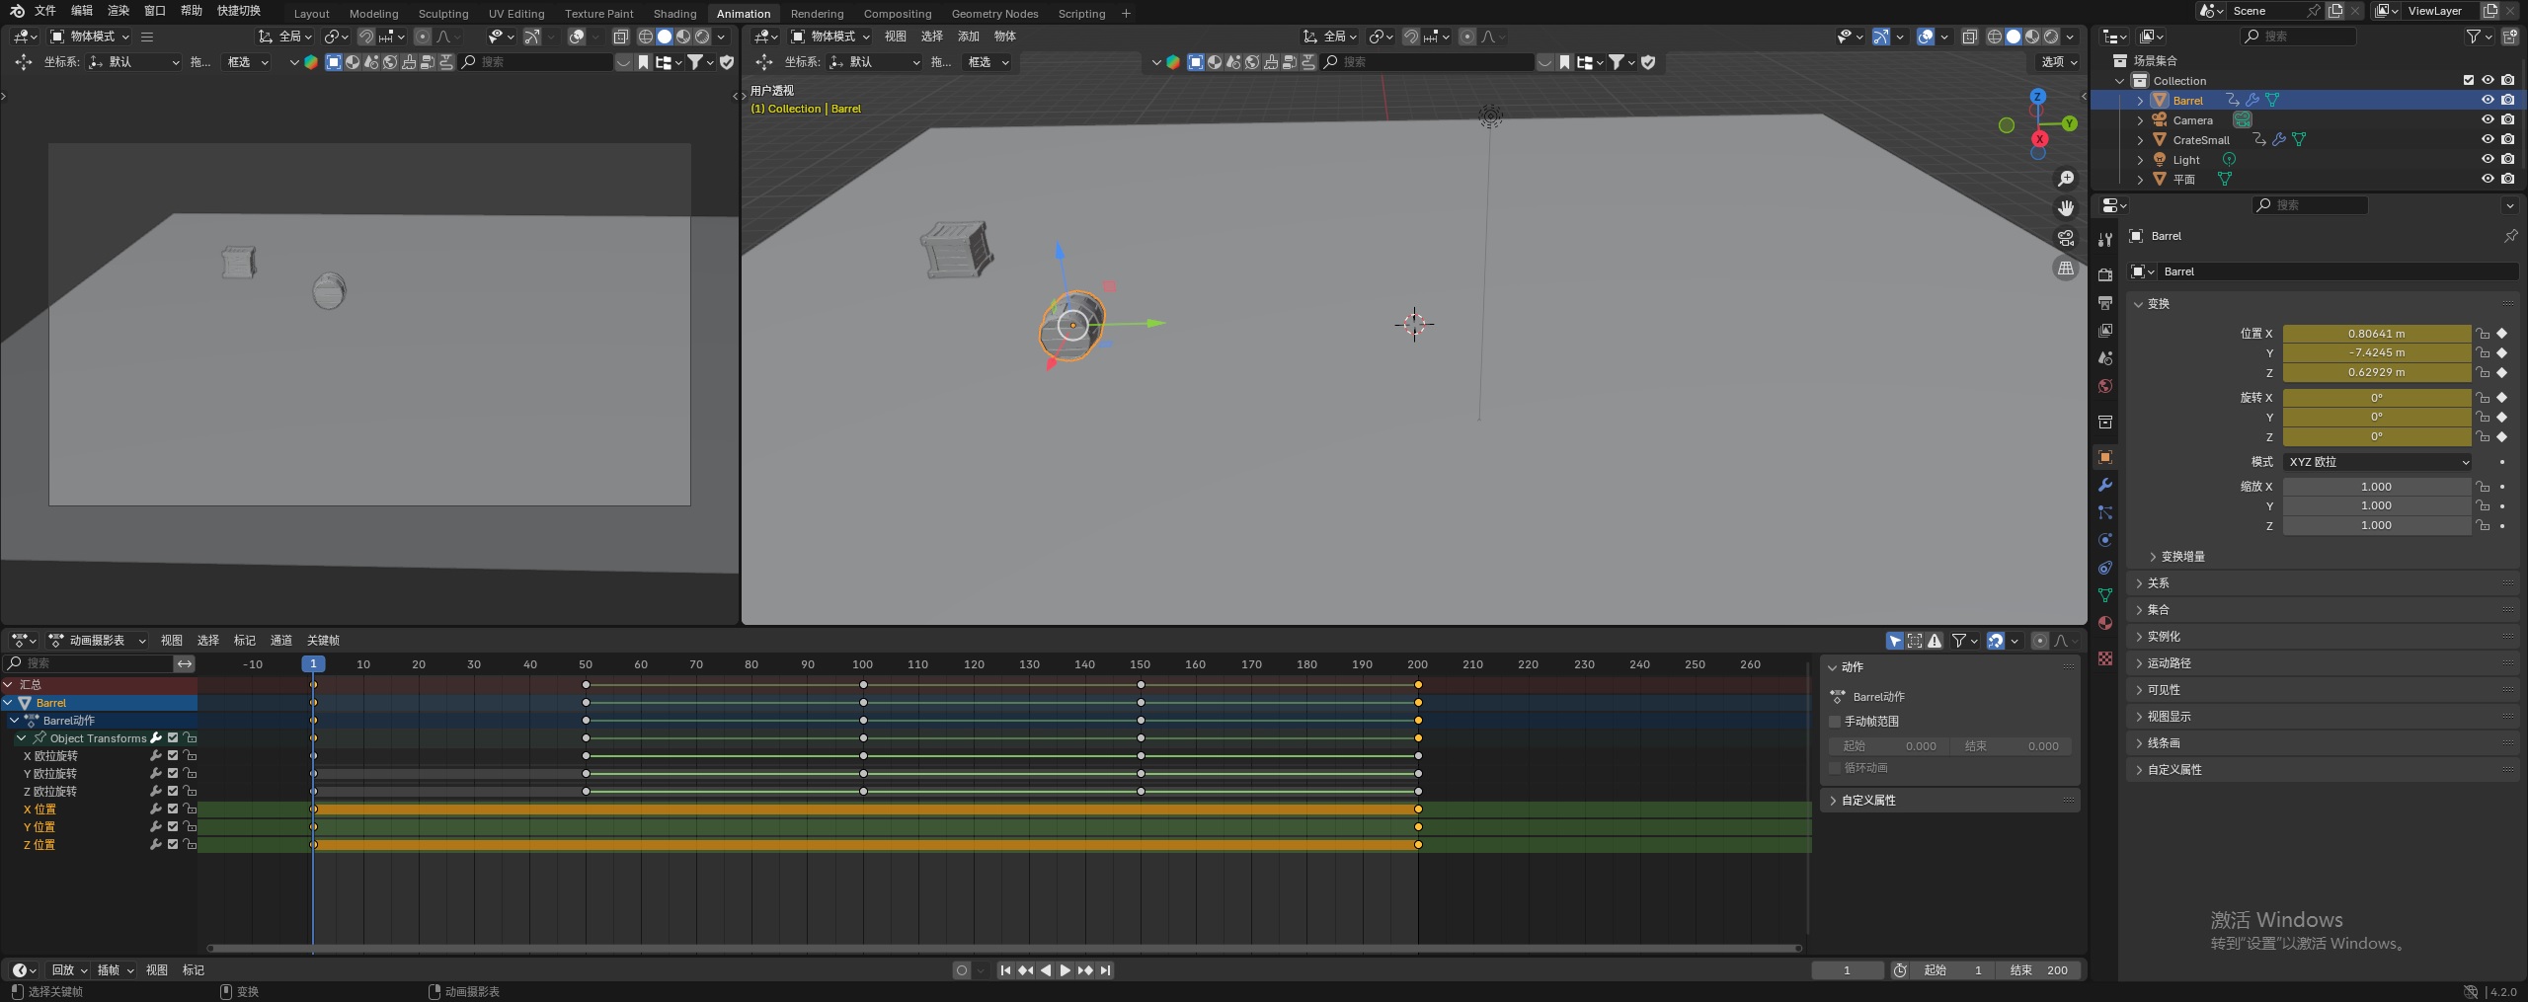Open the 回放 playback popover
This screenshot has width=2528, height=1002.
coord(69,970)
